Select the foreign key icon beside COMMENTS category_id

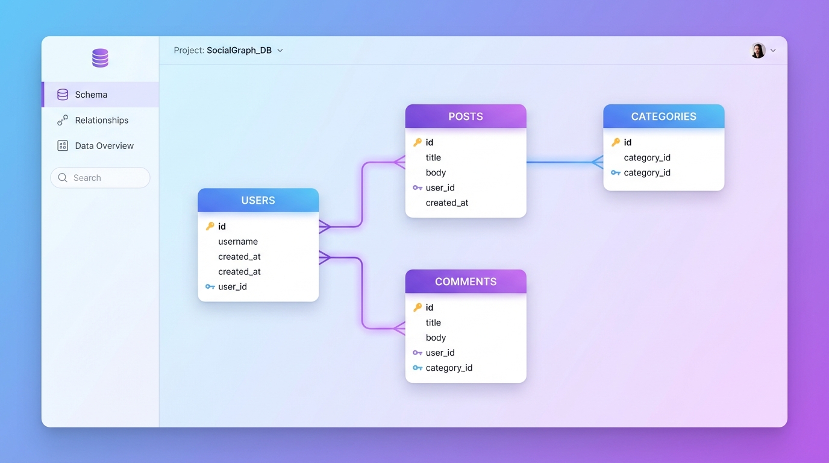tap(417, 367)
